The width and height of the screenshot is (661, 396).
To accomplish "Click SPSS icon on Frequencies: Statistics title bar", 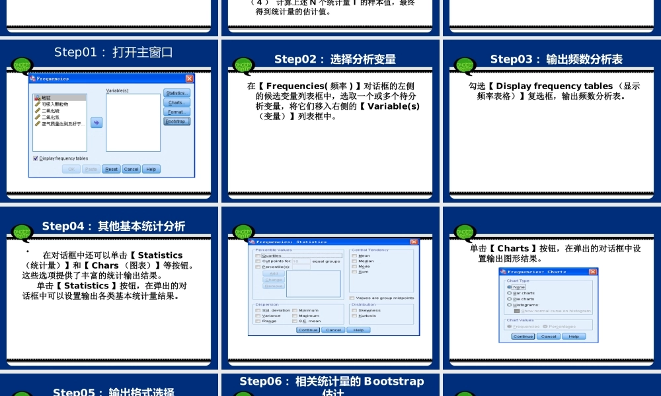I will click(252, 242).
